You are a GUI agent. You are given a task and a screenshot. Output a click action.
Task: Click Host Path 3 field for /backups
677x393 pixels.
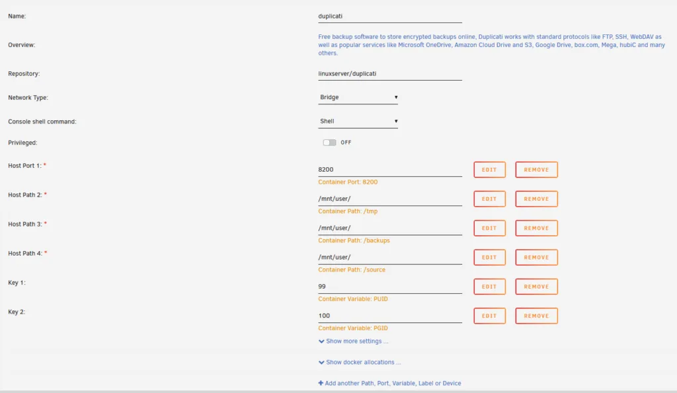(390, 229)
